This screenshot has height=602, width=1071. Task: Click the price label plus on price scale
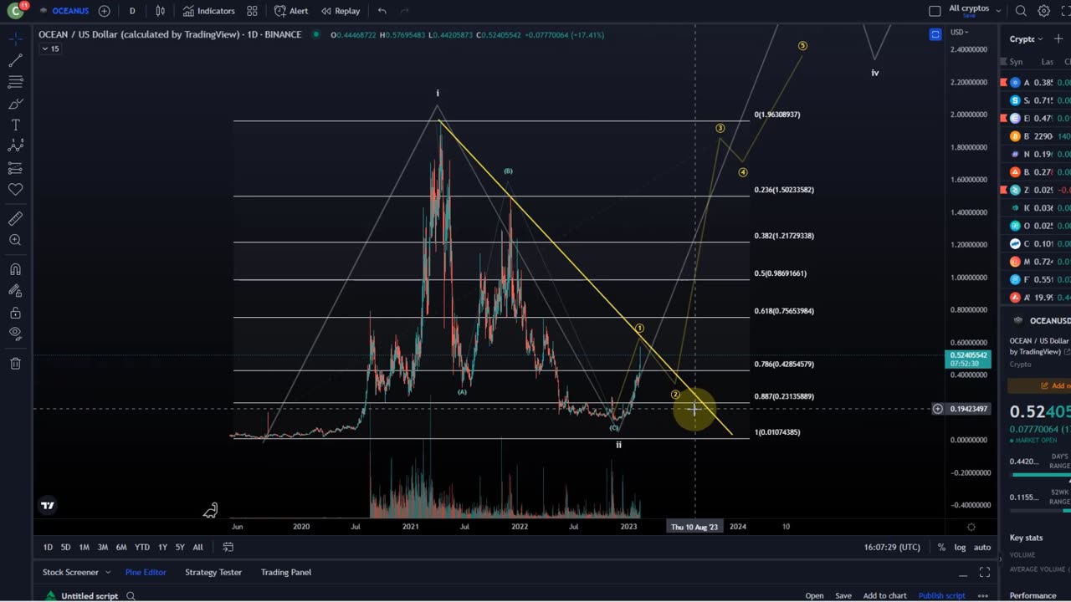click(938, 409)
